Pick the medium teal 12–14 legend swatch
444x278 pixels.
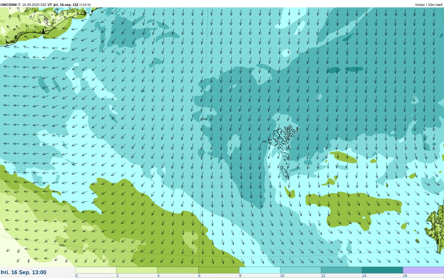click(342, 270)
